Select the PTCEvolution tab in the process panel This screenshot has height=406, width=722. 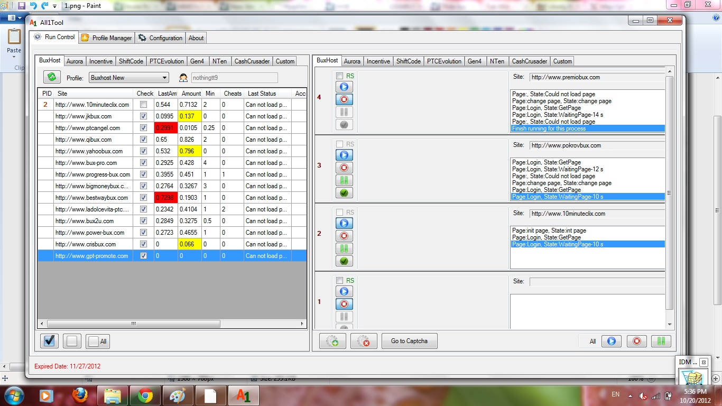pyautogui.click(x=445, y=61)
